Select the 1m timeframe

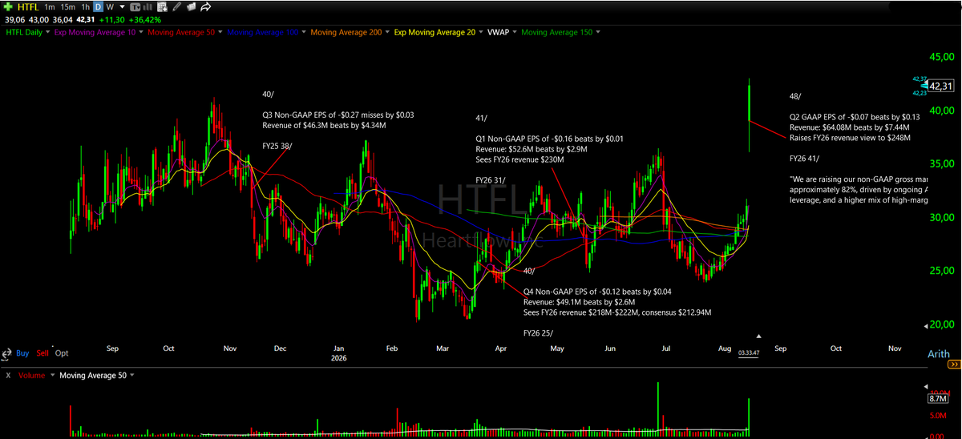click(x=50, y=7)
